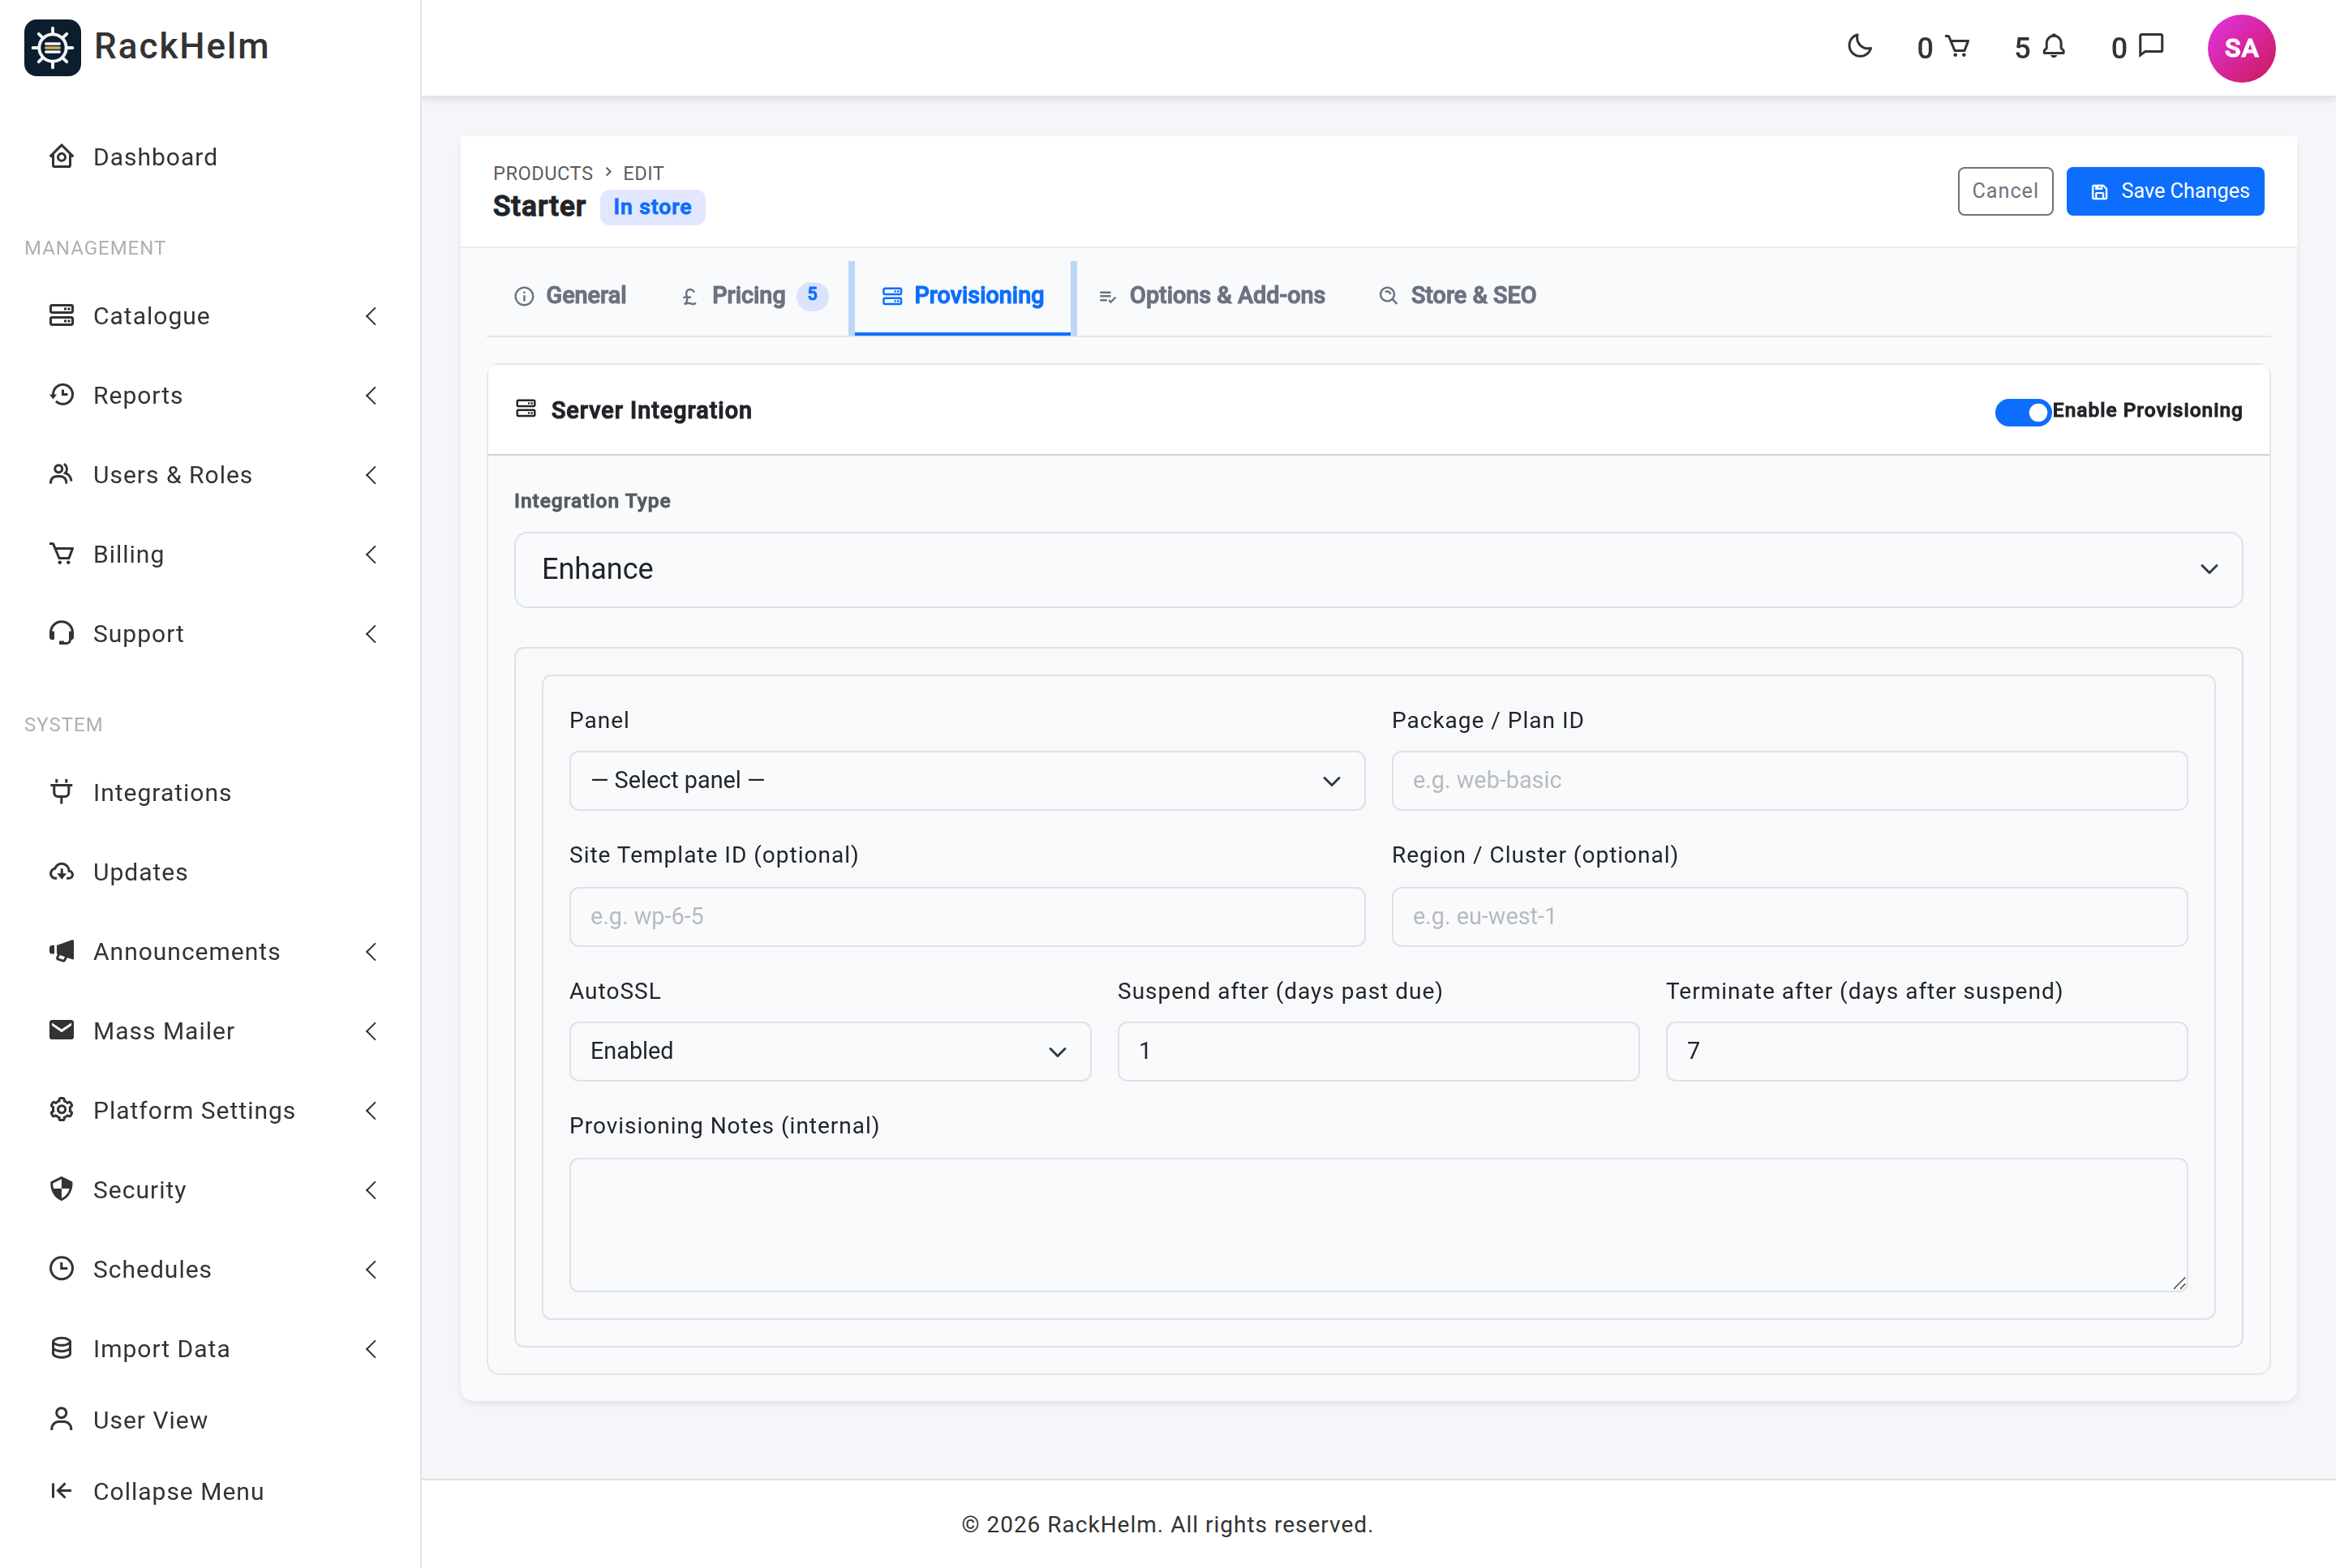
Task: Toggle dark mode moon icon
Action: 1860,46
